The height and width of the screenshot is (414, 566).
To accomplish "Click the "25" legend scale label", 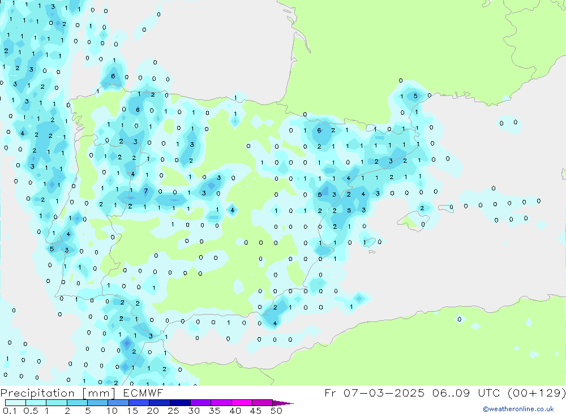I will tap(174, 411).
